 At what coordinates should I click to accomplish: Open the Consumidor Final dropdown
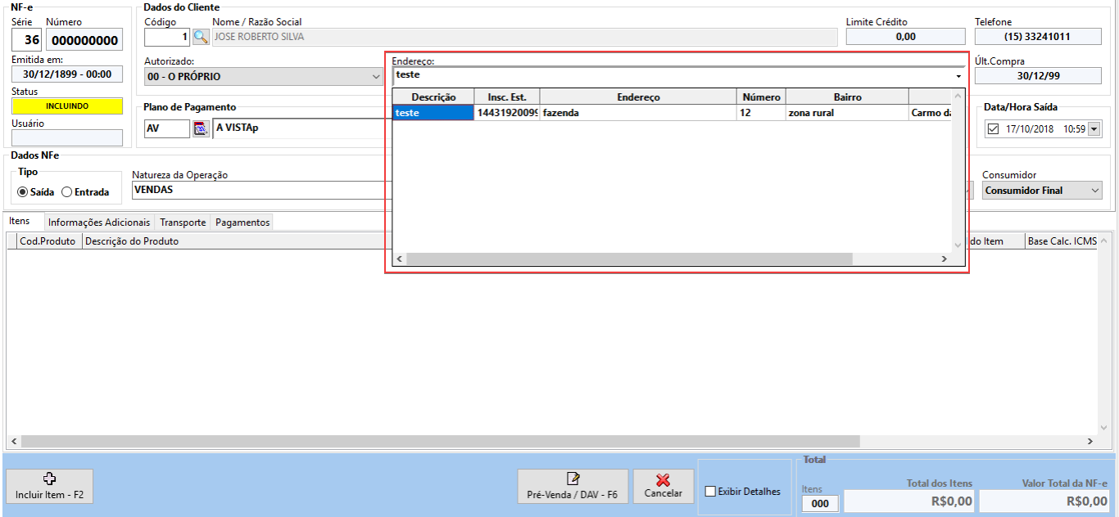pyautogui.click(x=1094, y=191)
